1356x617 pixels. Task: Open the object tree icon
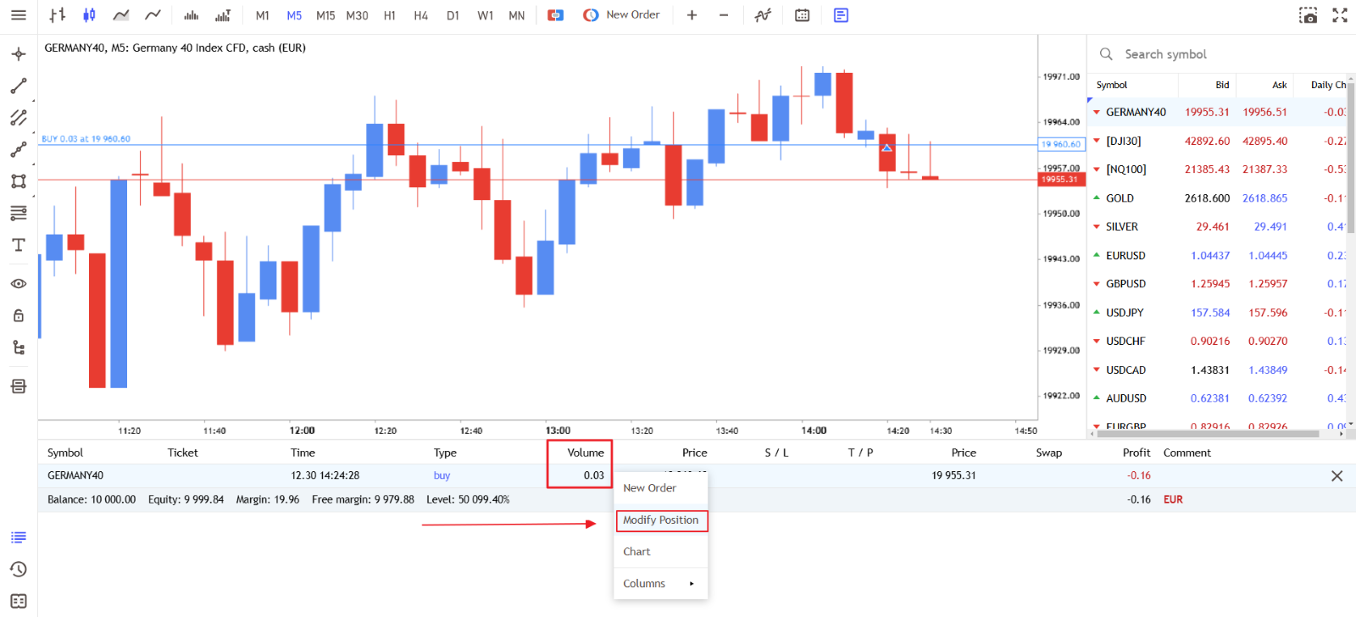[19, 347]
